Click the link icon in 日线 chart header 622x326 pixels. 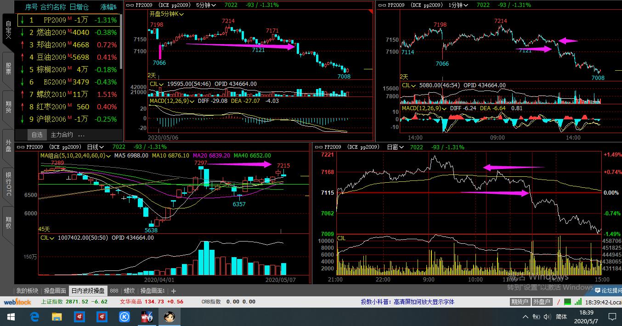coord(21,147)
